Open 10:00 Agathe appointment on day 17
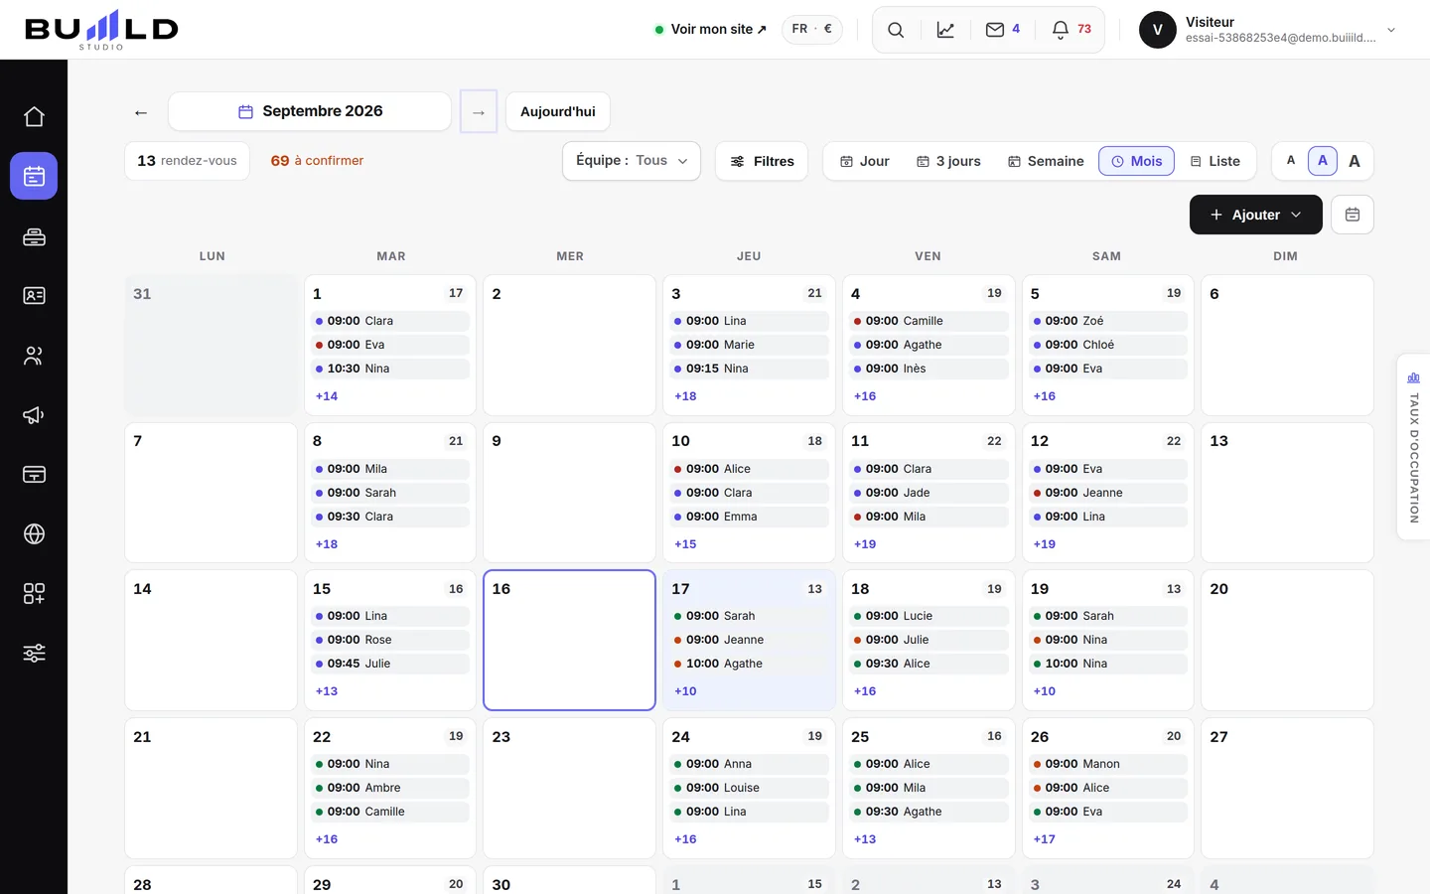 point(749,664)
